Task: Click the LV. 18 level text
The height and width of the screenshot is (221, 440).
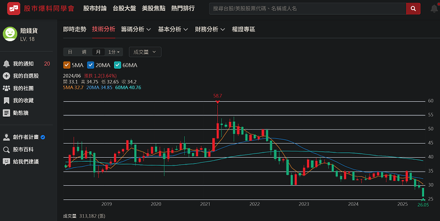Action: (28, 39)
